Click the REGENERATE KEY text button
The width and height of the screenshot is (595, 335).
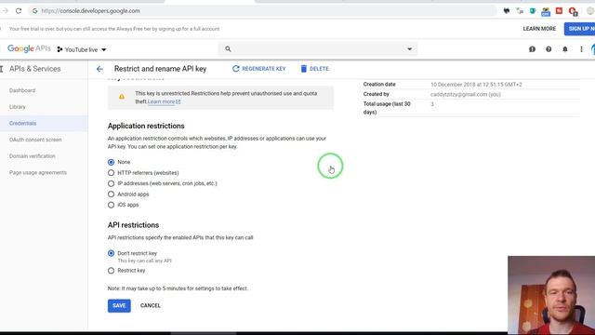coord(264,69)
